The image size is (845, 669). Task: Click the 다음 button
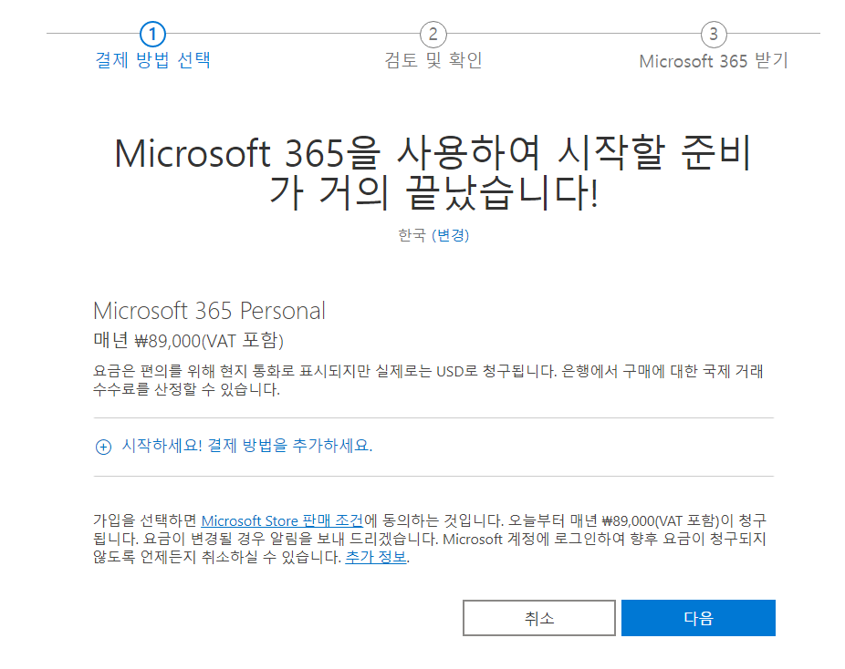[x=698, y=618]
